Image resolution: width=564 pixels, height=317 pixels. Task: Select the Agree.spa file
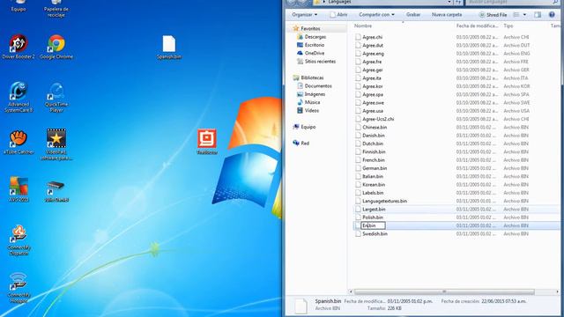369,94
